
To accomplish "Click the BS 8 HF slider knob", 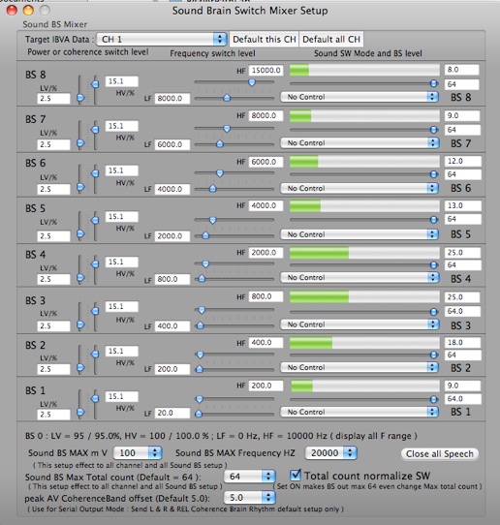I will 252,82.
